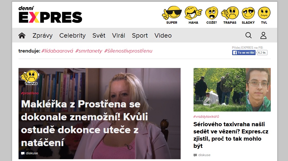Screen dimensions: 288x161
Task: Click the taxi murders article thumbnail photo
Action: coord(232,90)
